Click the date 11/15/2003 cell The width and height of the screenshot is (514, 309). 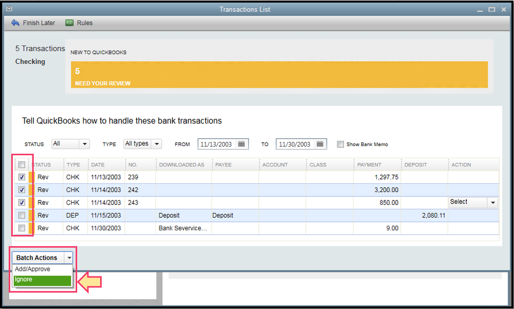[106, 215]
